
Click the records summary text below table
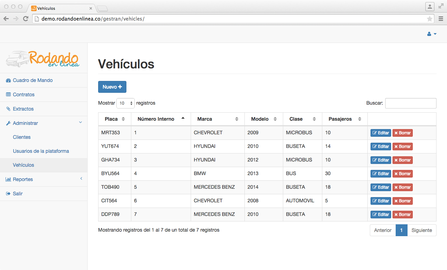[159, 230]
